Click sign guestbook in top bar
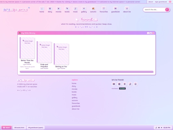 click(x=161, y=2)
